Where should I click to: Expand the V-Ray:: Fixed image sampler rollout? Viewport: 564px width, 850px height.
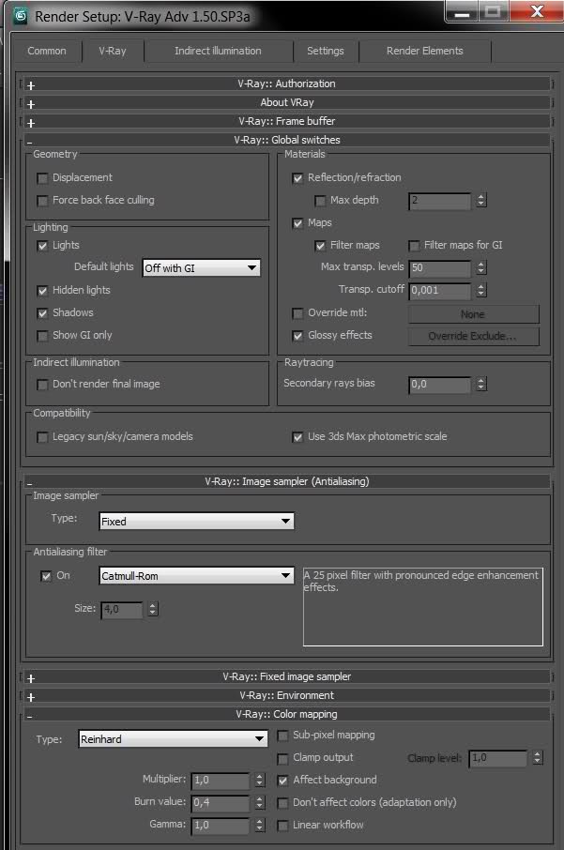287,677
